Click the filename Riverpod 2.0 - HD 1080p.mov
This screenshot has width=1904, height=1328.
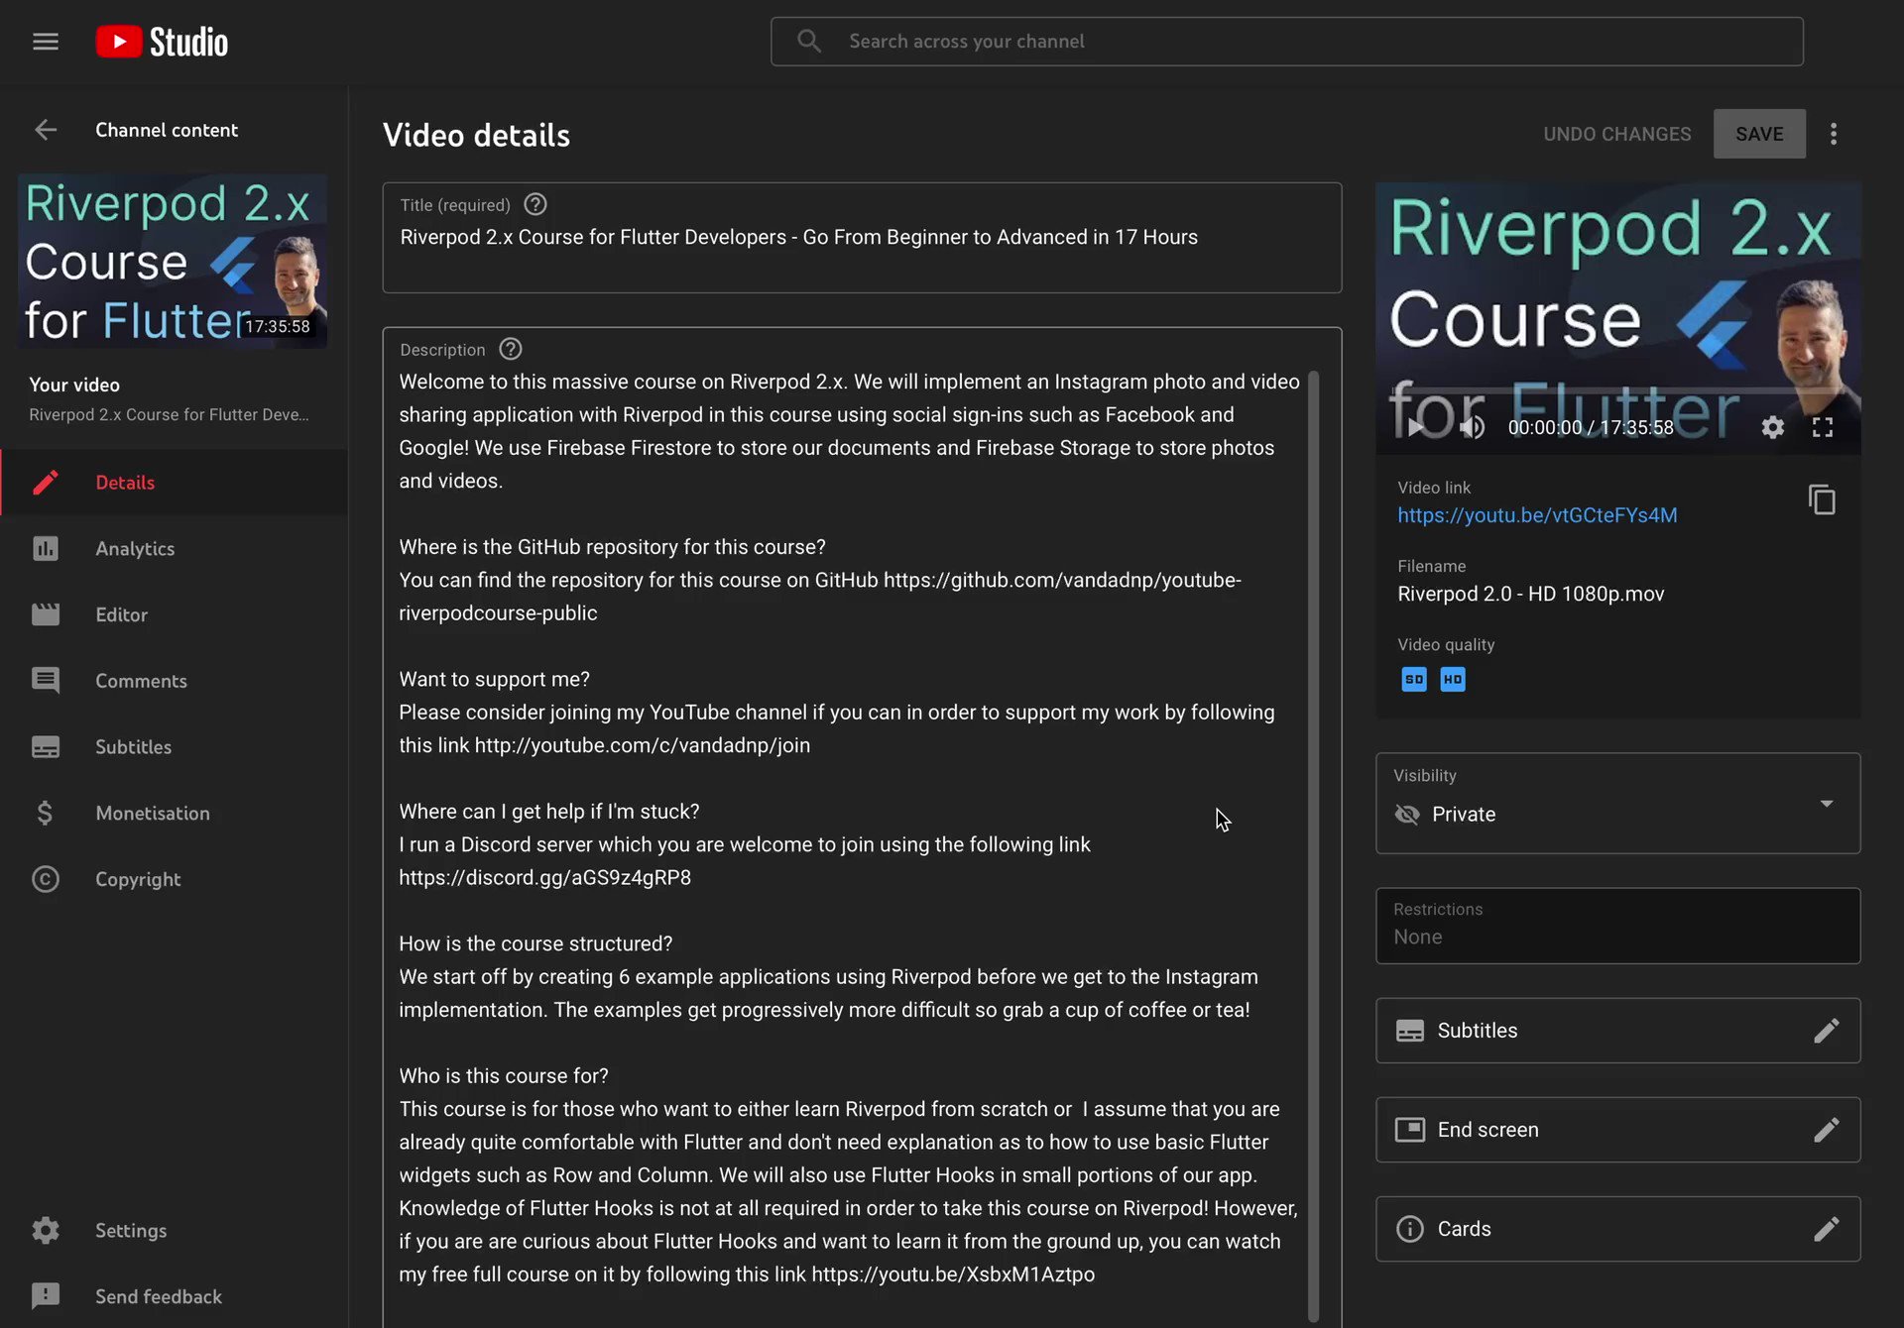pyautogui.click(x=1530, y=594)
